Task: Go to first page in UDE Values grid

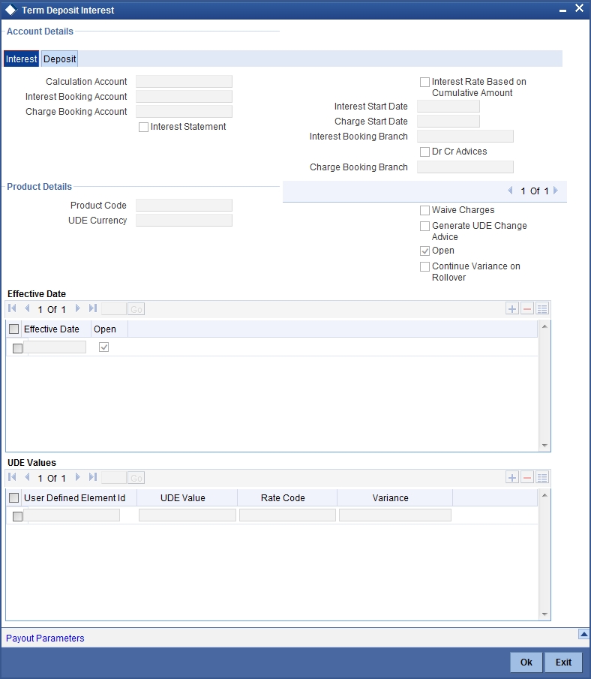Action: pyautogui.click(x=12, y=477)
